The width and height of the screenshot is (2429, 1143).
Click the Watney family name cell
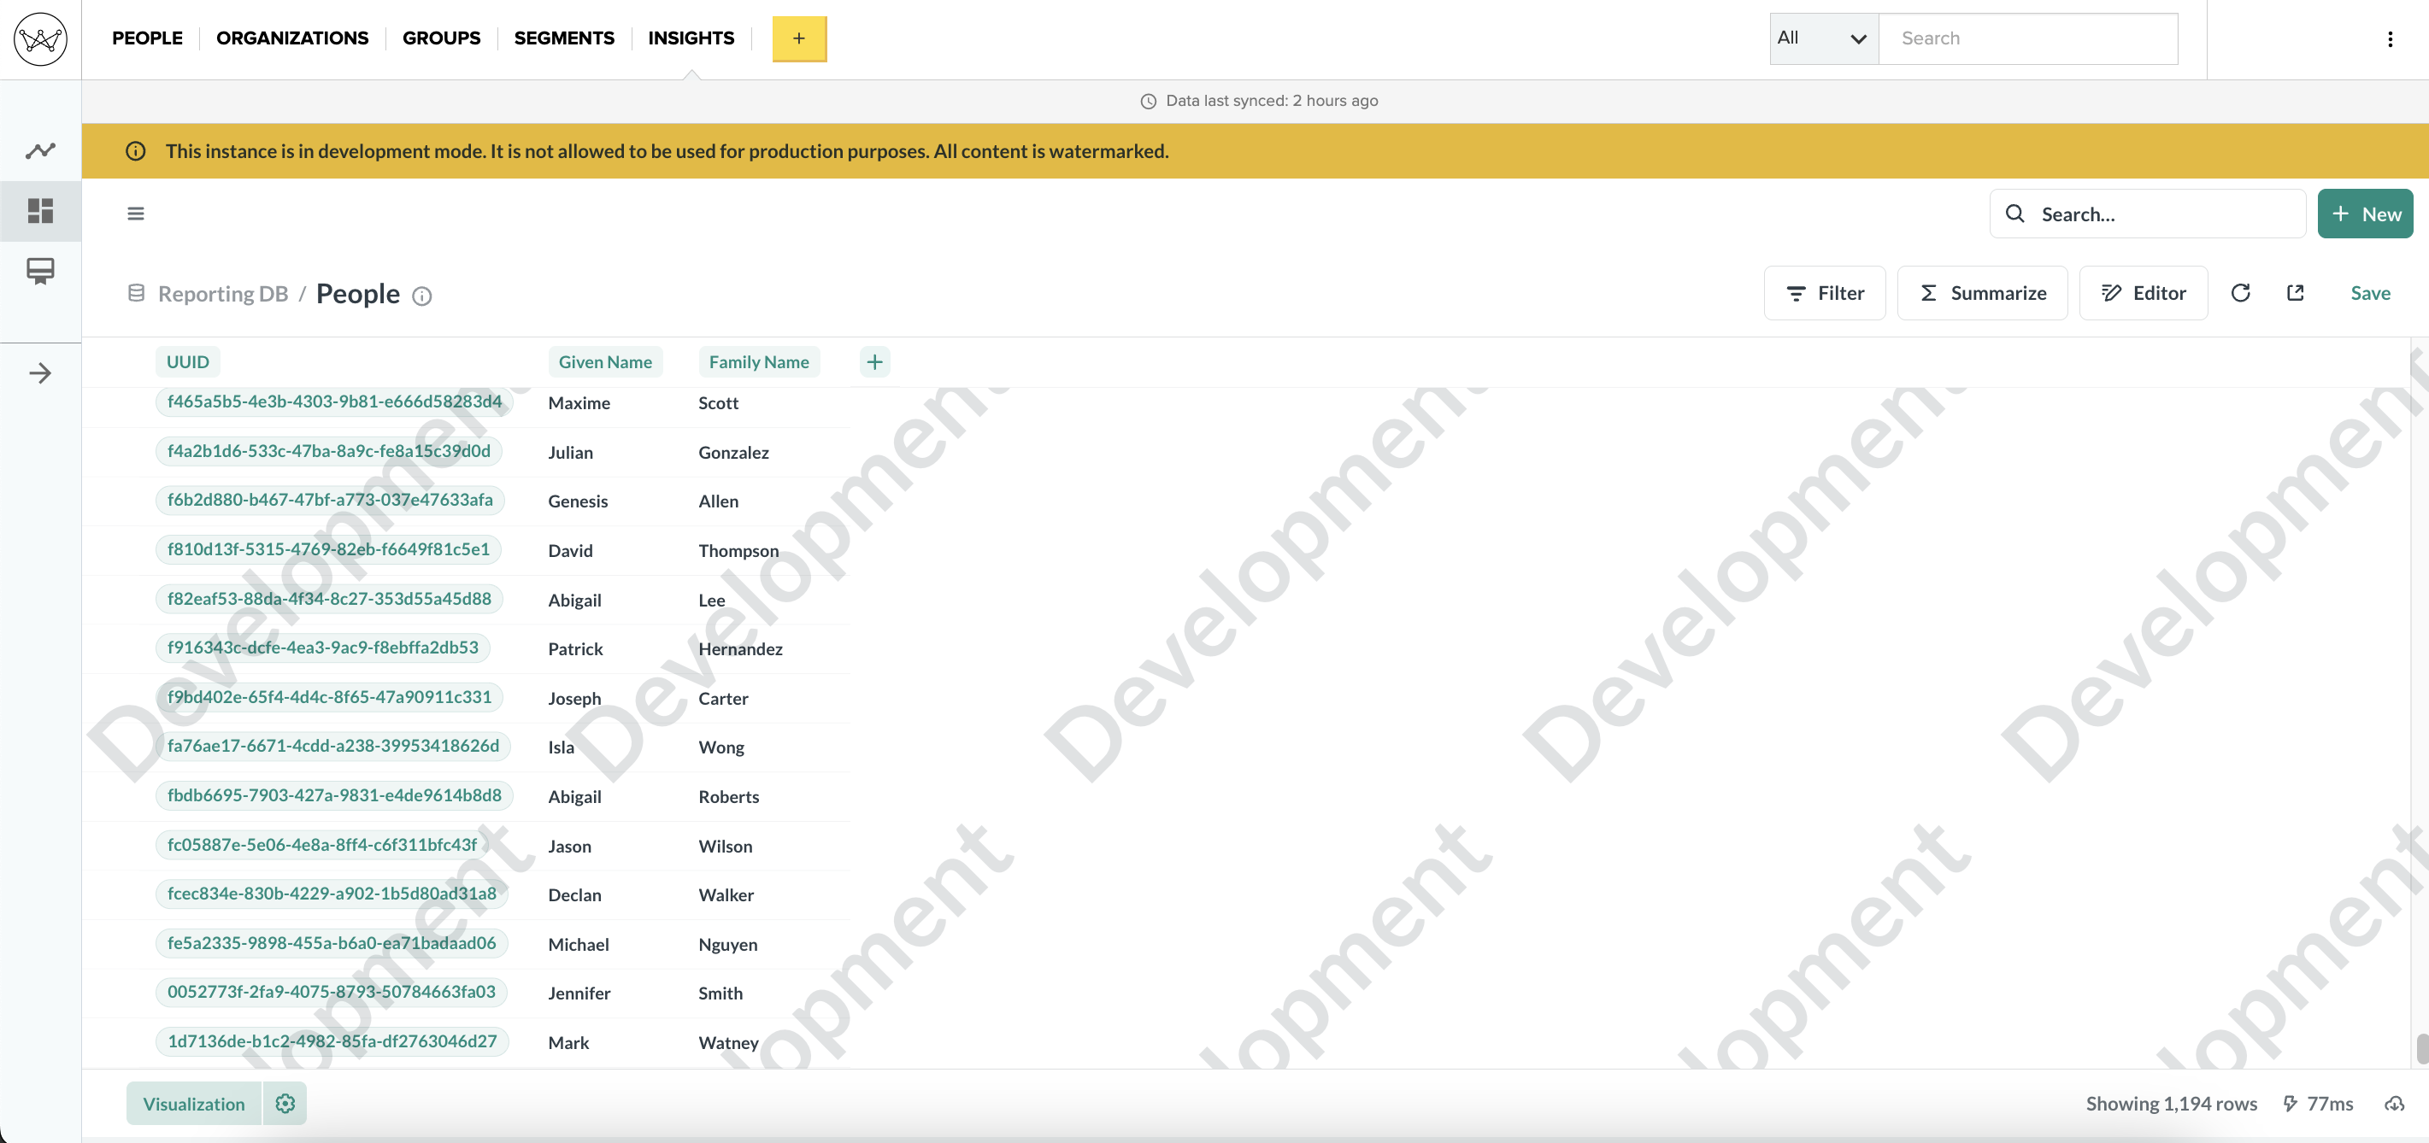[x=728, y=1043]
